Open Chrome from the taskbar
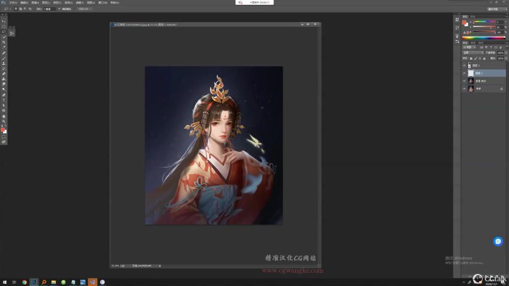The image size is (509, 286). 25,282
